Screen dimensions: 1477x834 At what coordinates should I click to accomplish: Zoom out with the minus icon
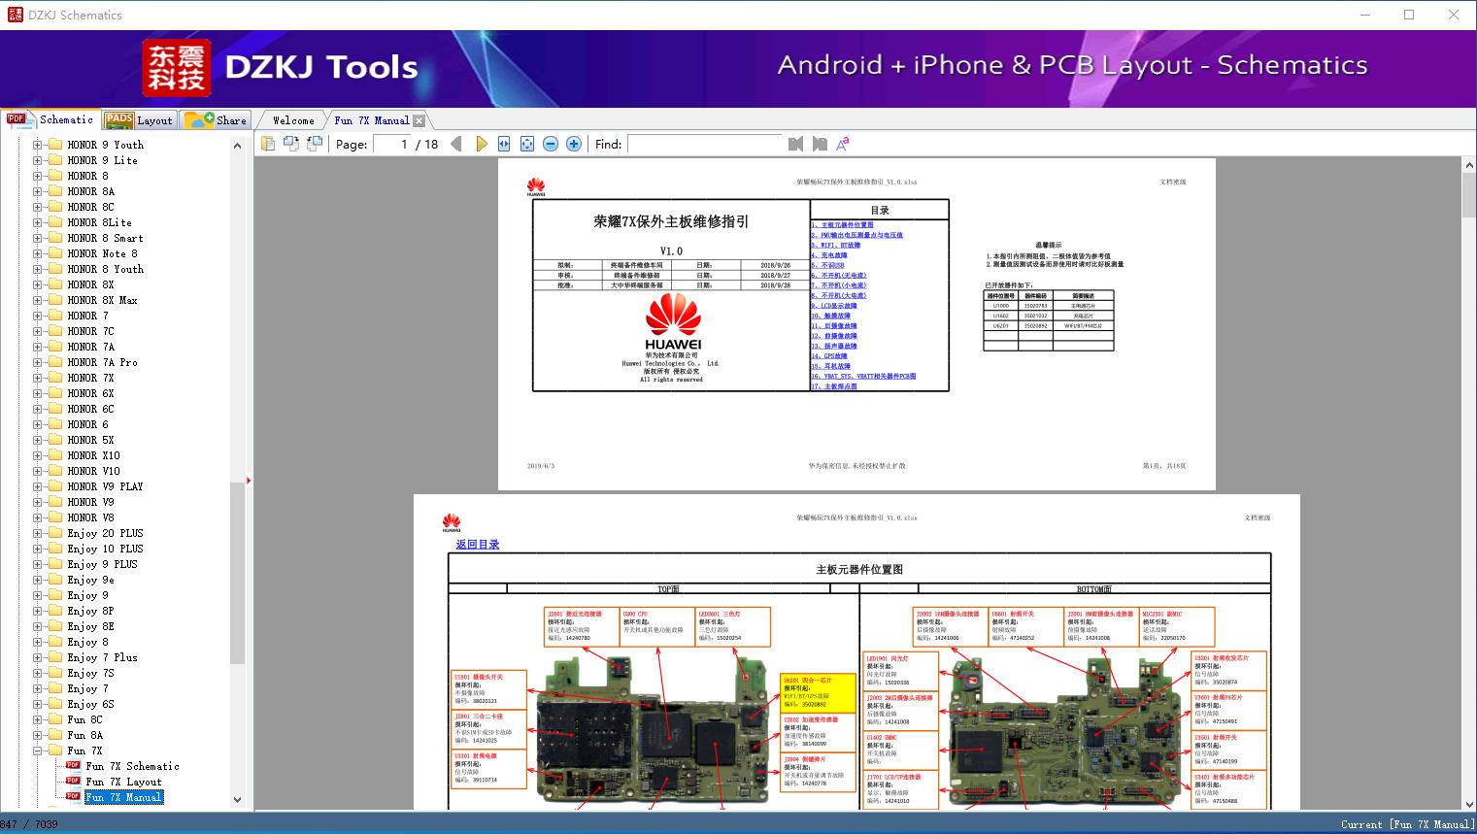point(551,144)
